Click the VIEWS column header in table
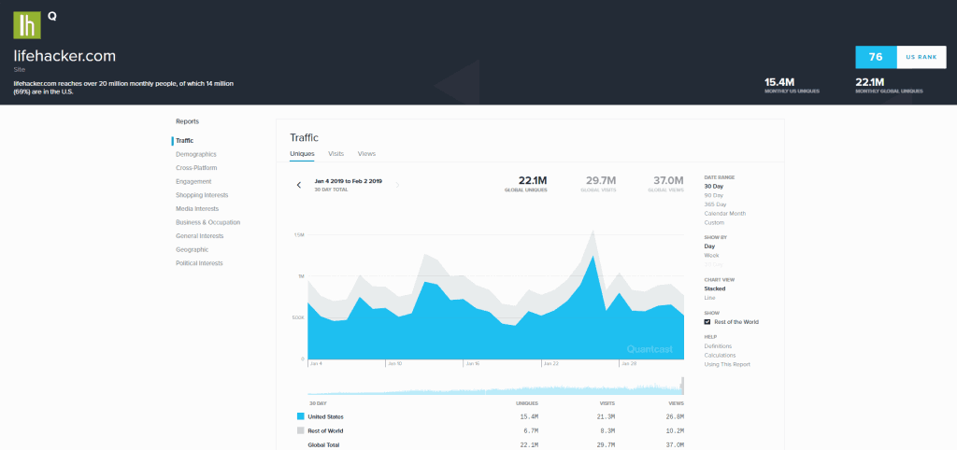The width and height of the screenshot is (957, 450). point(677,403)
